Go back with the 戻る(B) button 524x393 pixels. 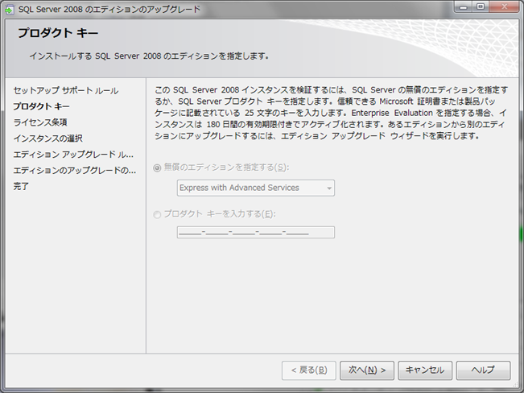click(x=309, y=370)
